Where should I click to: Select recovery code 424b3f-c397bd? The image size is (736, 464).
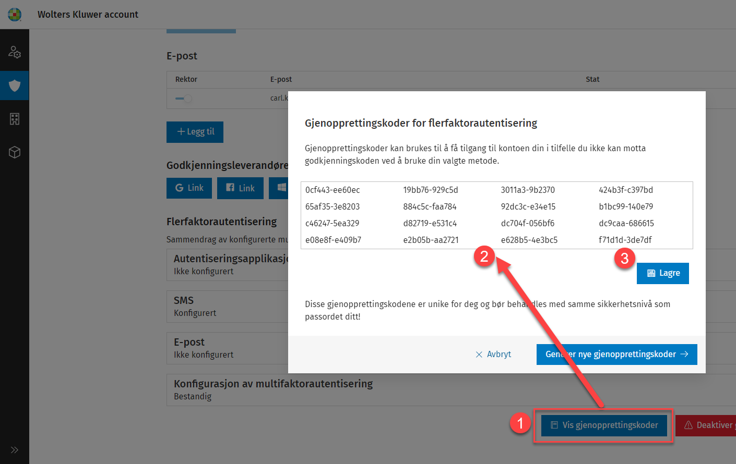626,190
